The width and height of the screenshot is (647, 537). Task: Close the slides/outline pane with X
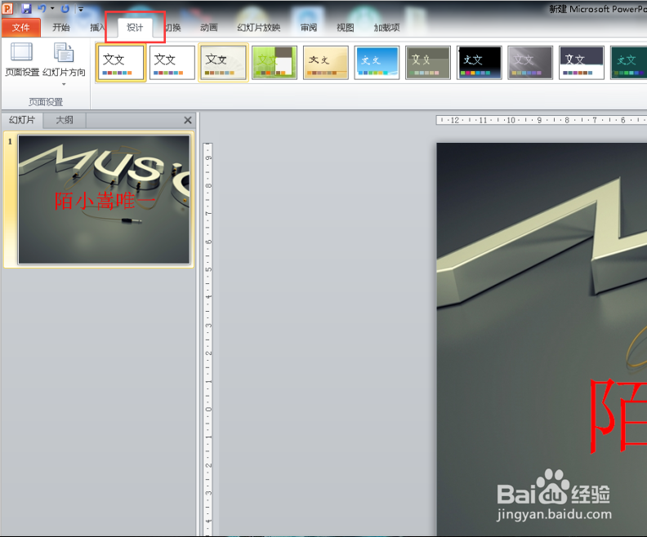(188, 120)
